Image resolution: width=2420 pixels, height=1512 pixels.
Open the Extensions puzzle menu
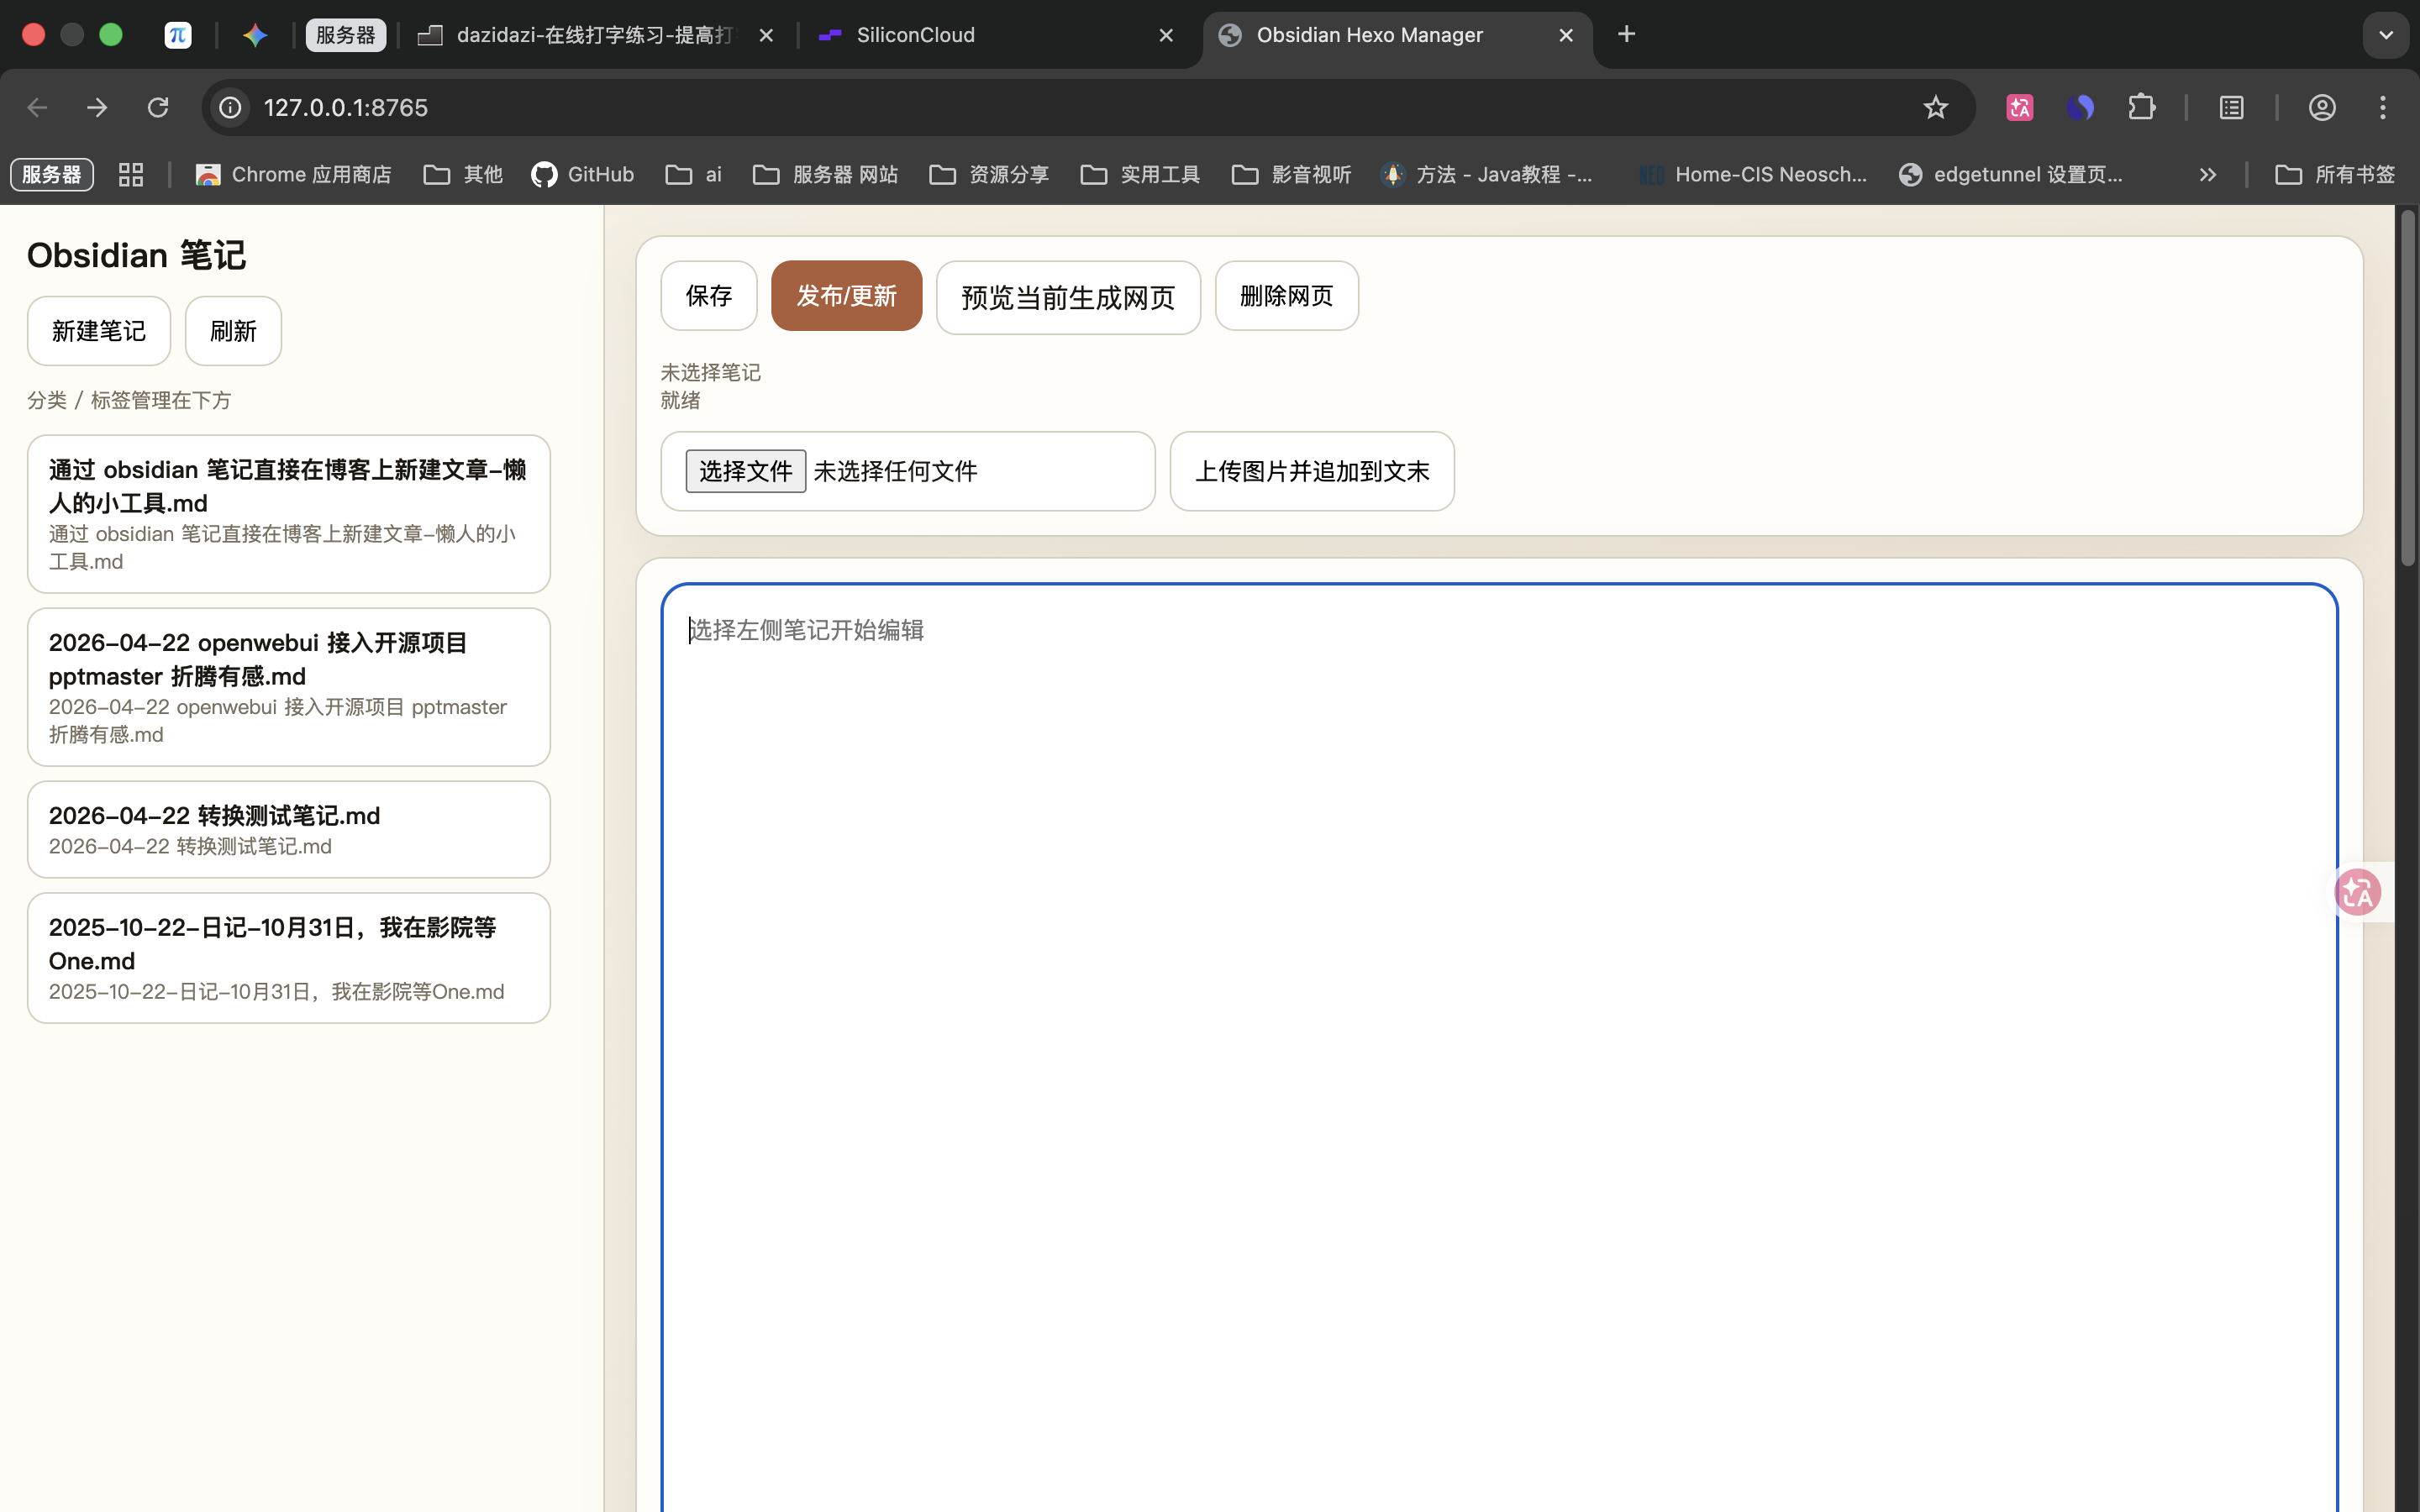click(x=2142, y=107)
